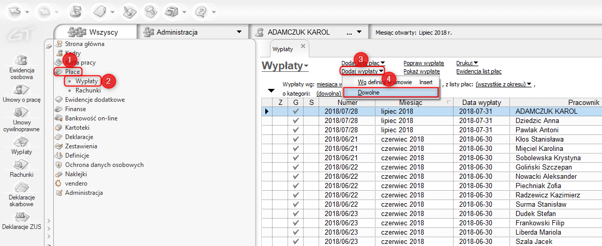
Task: Select the Dudek Stefan employee cell
Action: [x=556, y=213]
